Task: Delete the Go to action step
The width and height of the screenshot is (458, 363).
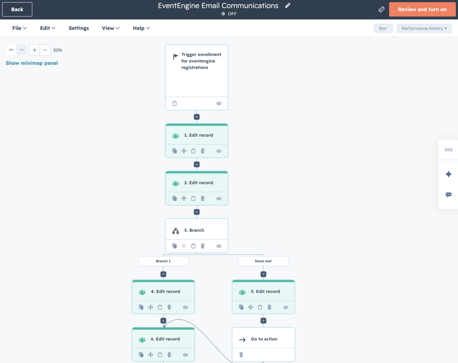Action: click(x=241, y=355)
